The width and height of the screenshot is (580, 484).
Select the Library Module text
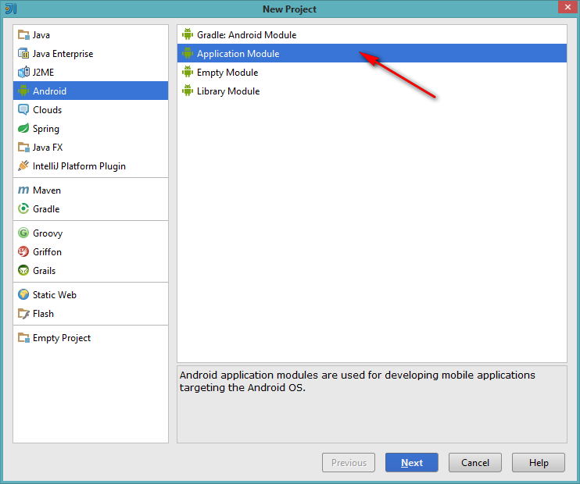click(228, 91)
